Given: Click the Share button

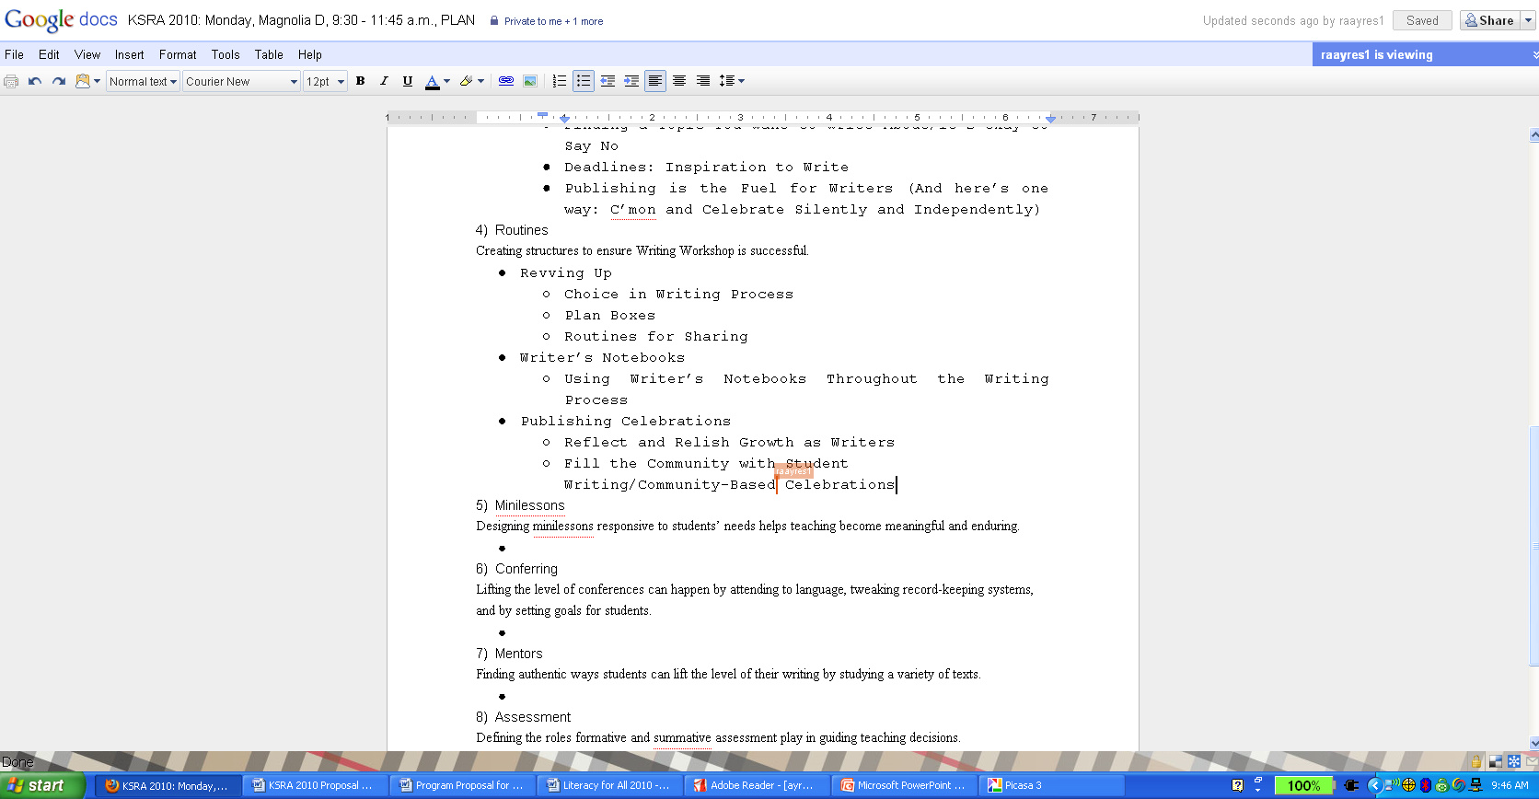Looking at the screenshot, I should pyautogui.click(x=1489, y=20).
